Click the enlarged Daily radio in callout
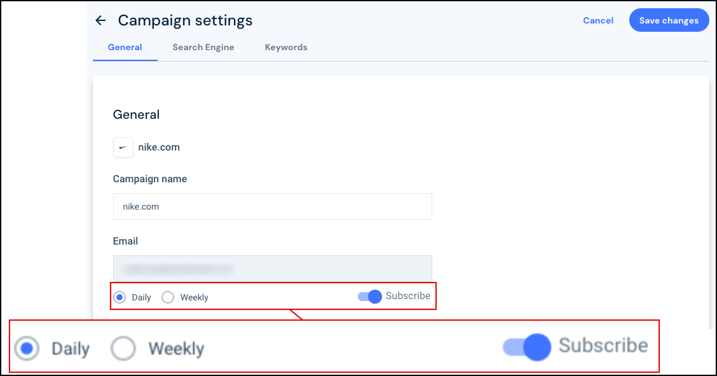This screenshot has width=717, height=376. pos(27,349)
